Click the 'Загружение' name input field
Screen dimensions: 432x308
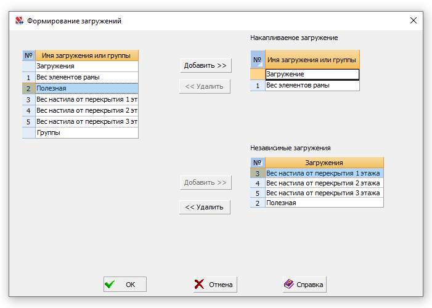pyautogui.click(x=312, y=74)
